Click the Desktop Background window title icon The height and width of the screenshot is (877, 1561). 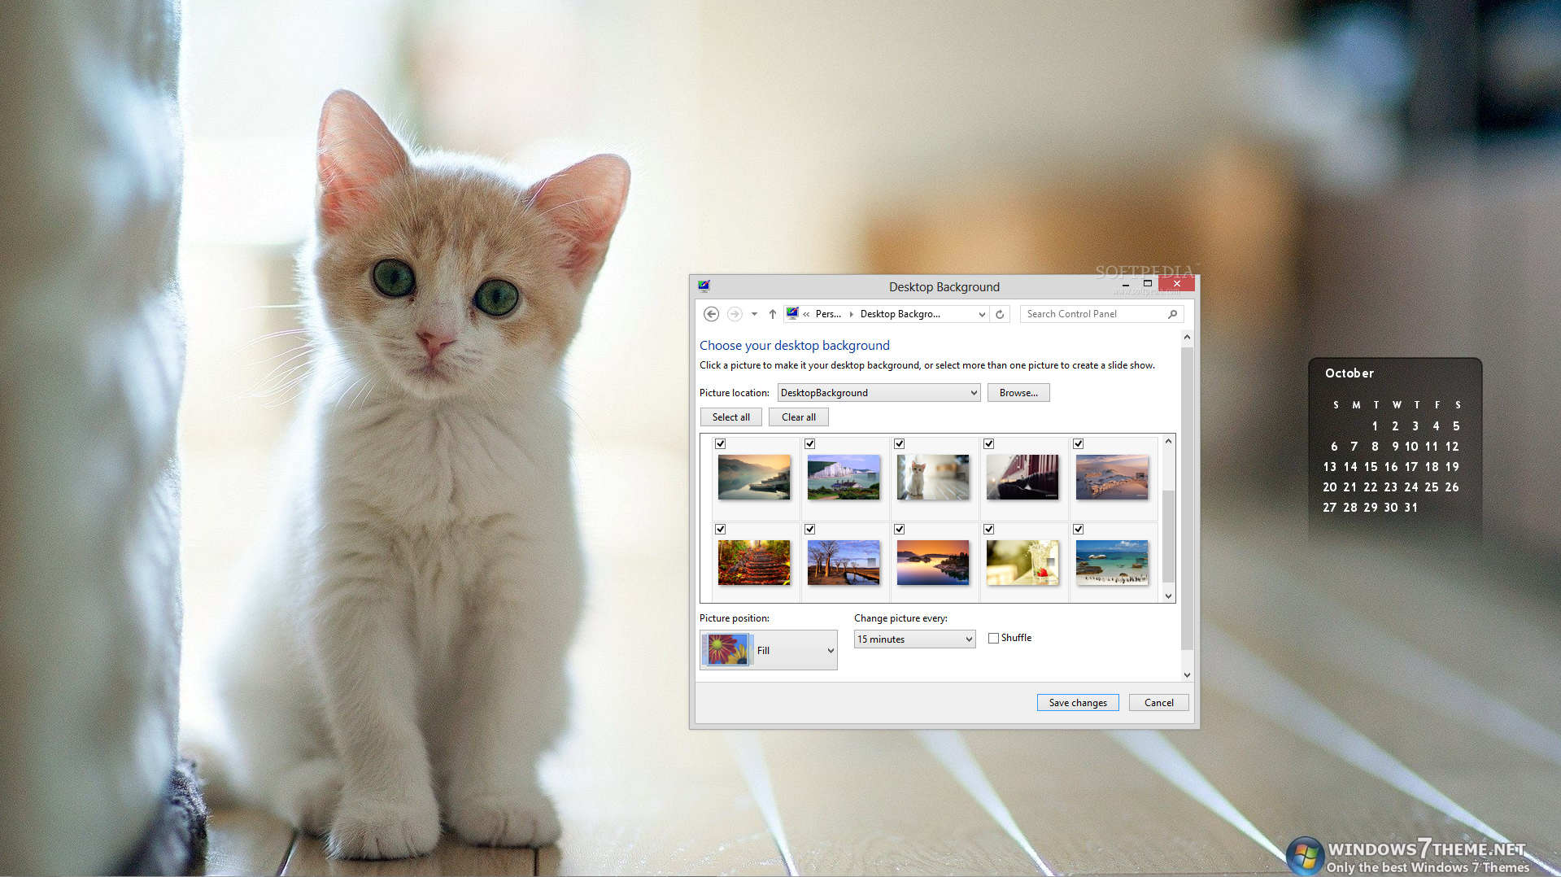704,286
